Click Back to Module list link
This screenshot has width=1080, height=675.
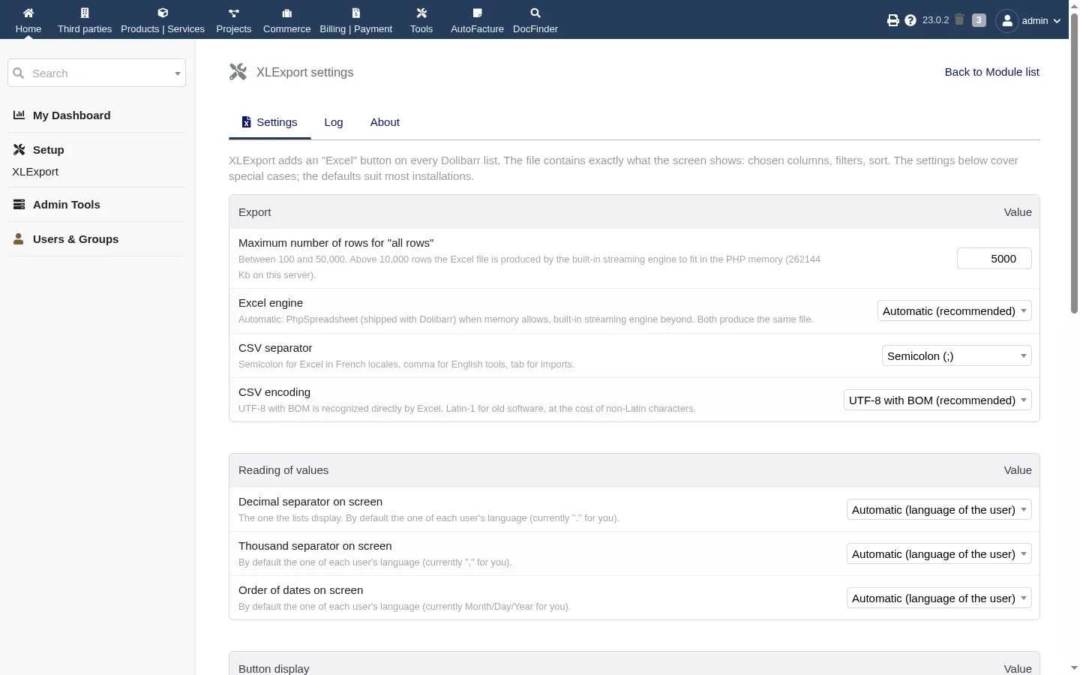991,72
